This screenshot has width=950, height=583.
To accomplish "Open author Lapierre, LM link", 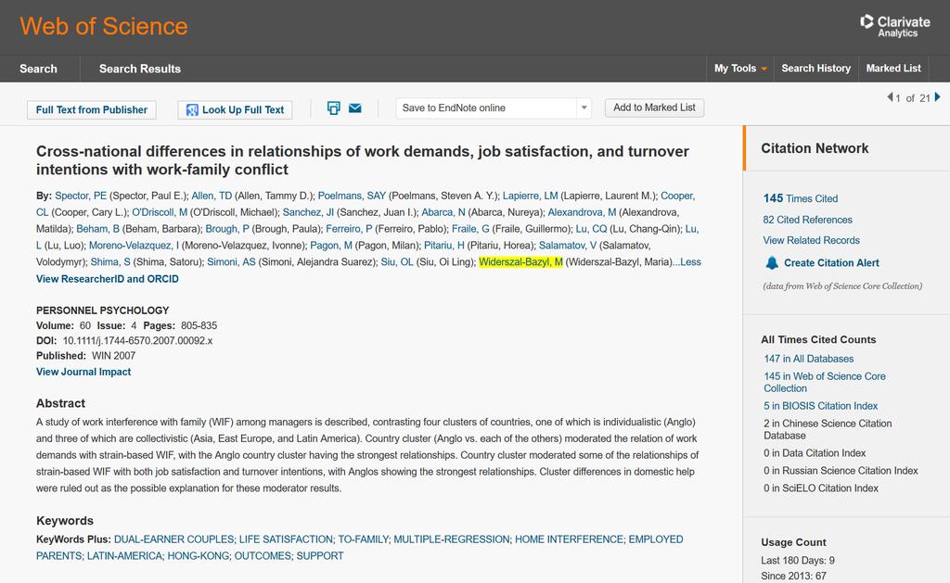I will click(x=530, y=196).
